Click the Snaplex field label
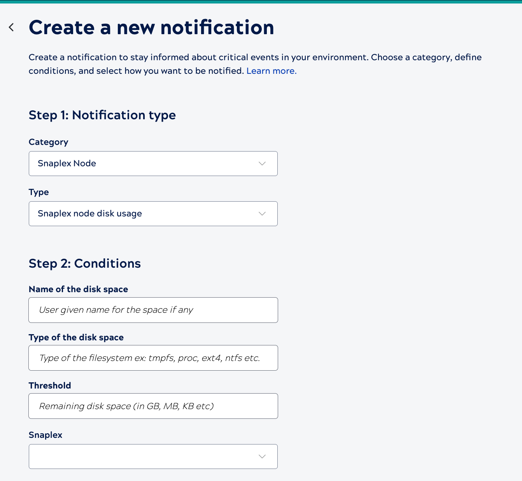Screen dimensions: 522x481 45,435
